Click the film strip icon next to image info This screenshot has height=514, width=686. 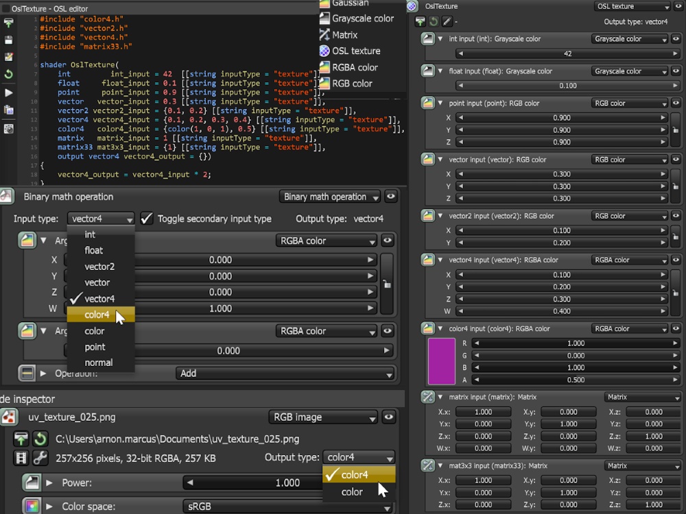(x=21, y=458)
